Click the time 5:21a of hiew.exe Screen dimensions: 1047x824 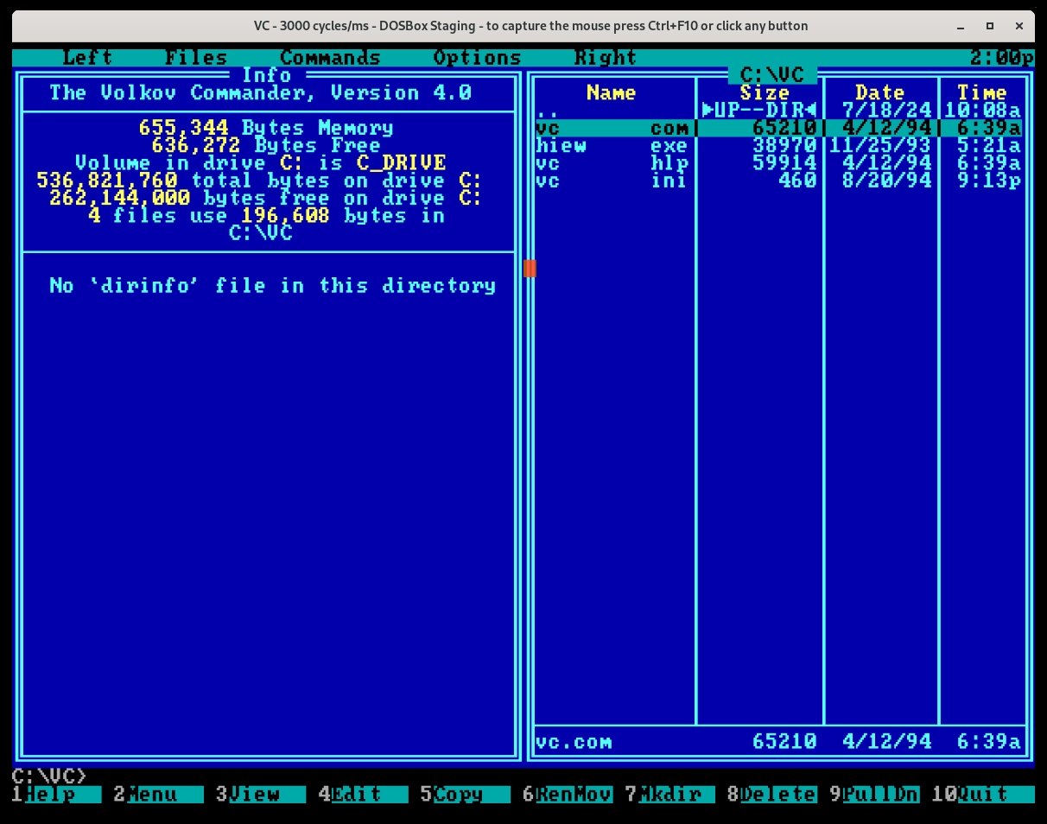tap(989, 145)
